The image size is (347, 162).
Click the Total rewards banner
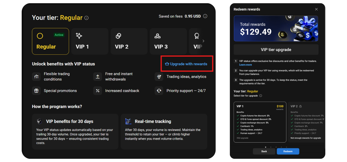[276, 28]
